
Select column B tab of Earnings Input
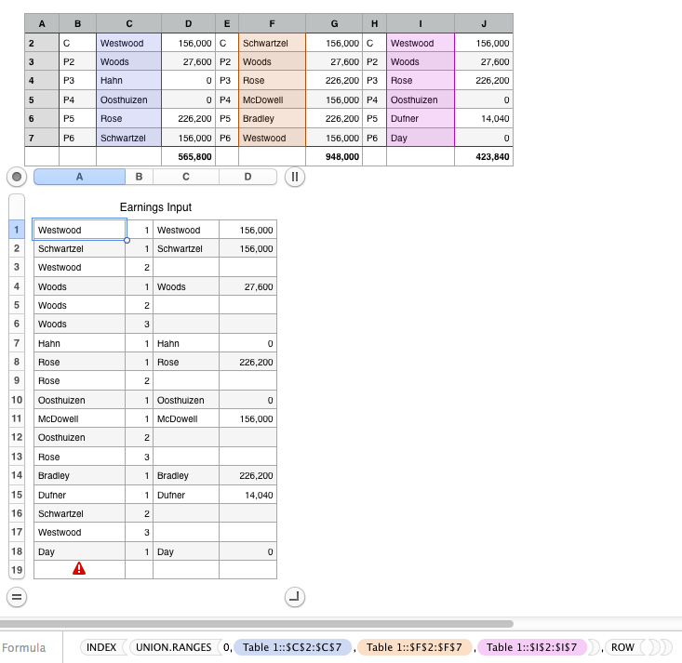(x=139, y=177)
